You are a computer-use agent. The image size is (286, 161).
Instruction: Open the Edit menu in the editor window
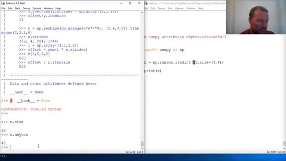pyautogui.click(x=153, y=8)
